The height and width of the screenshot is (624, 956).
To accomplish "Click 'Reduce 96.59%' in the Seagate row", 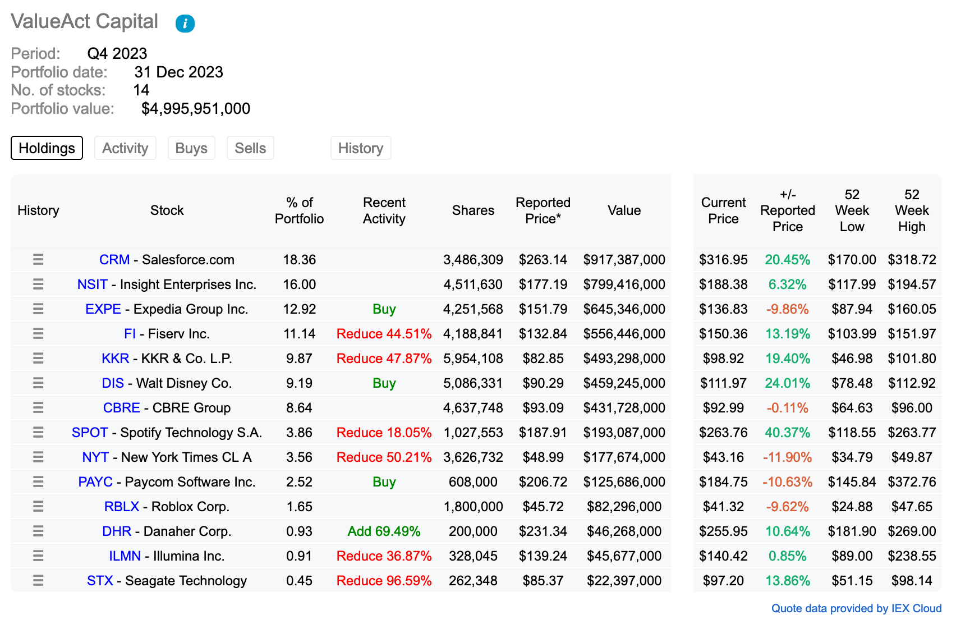I will point(384,581).
